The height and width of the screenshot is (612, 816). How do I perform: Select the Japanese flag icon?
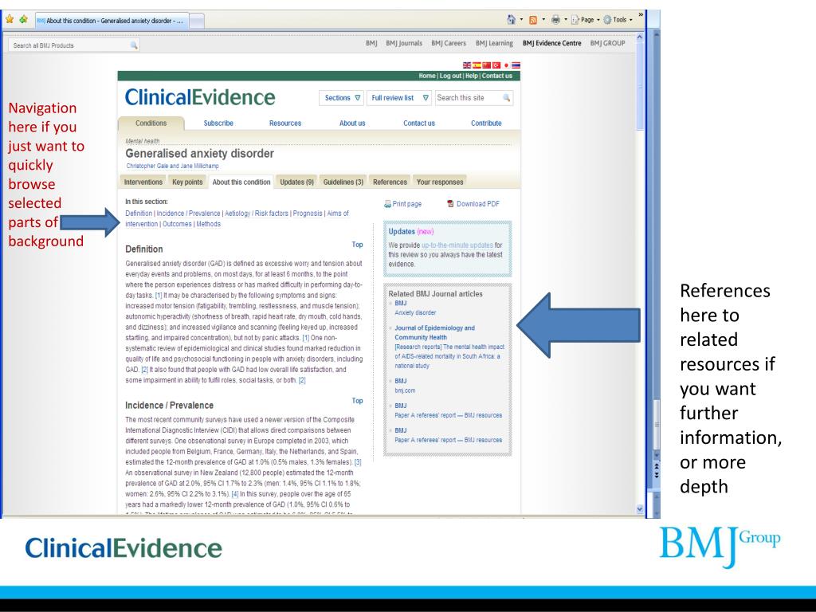click(506, 65)
